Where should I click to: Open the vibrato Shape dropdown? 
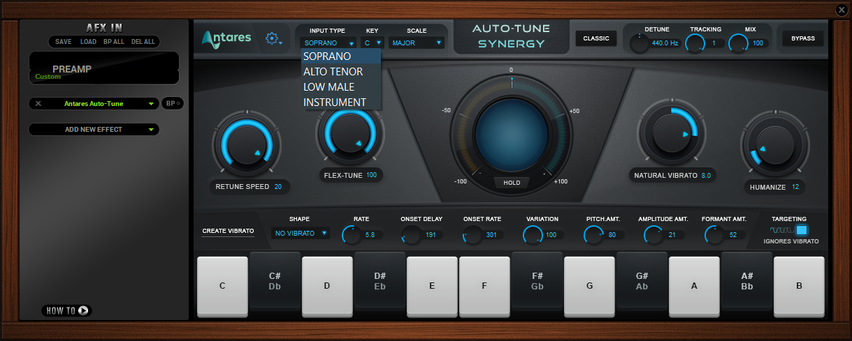300,233
